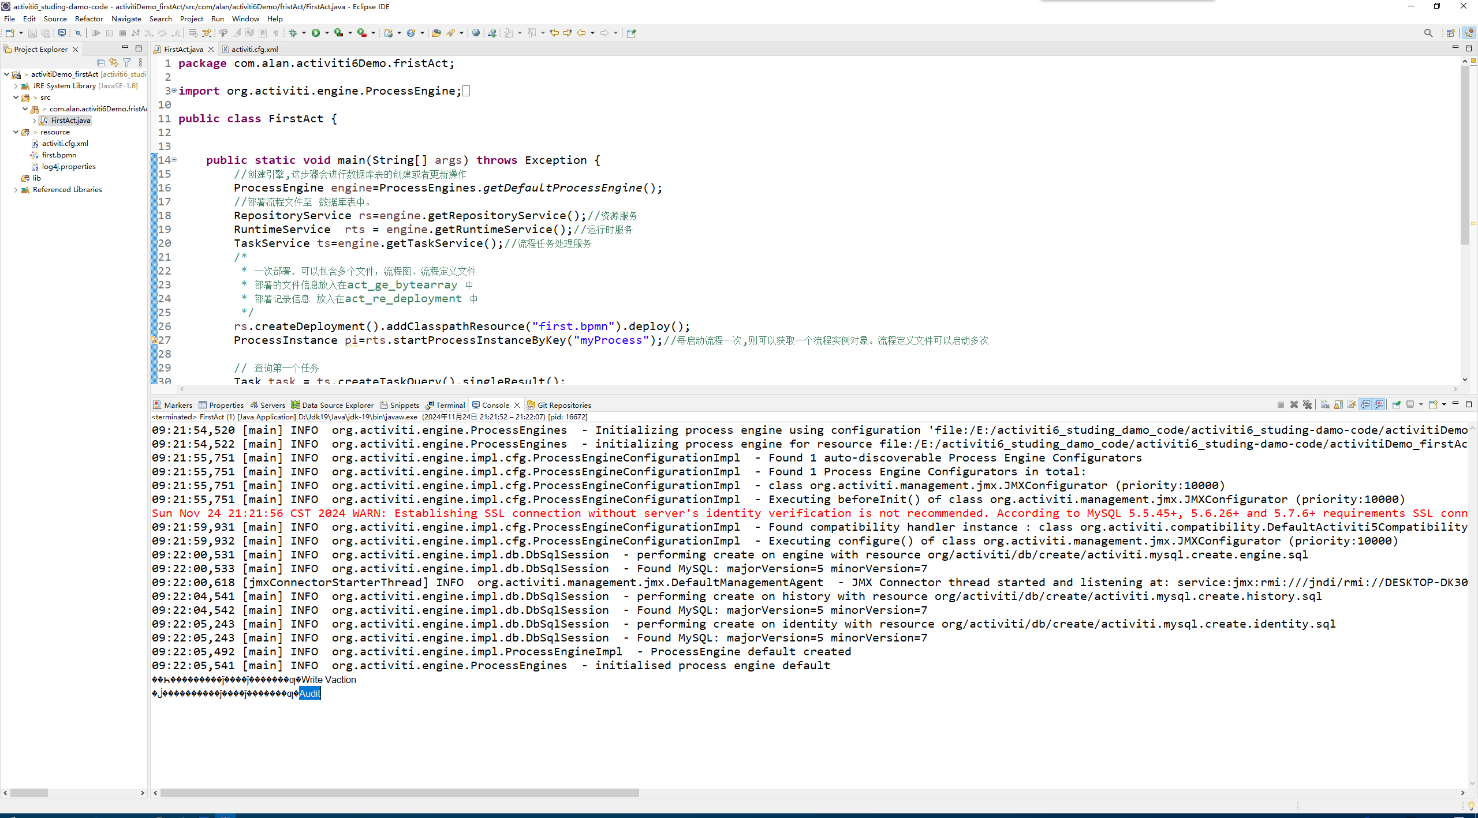Click the Coverage launch icon

(339, 33)
